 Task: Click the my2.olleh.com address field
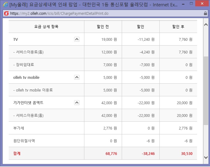pos(90,14)
